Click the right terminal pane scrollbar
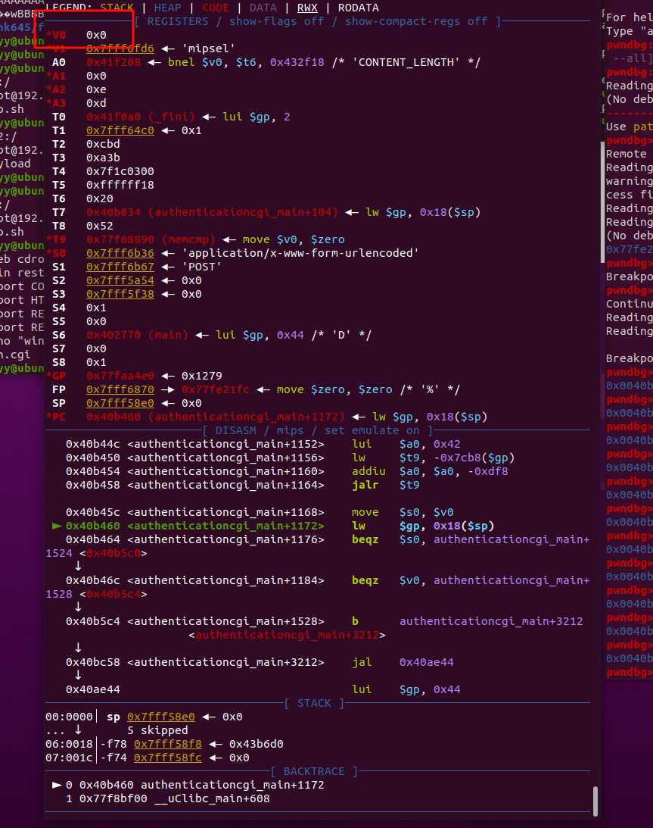This screenshot has width=653, height=828. pos(603,203)
